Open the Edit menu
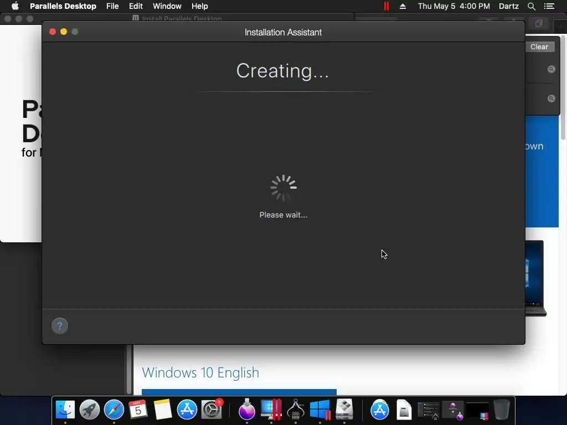This screenshot has width=567, height=425. pos(136,6)
